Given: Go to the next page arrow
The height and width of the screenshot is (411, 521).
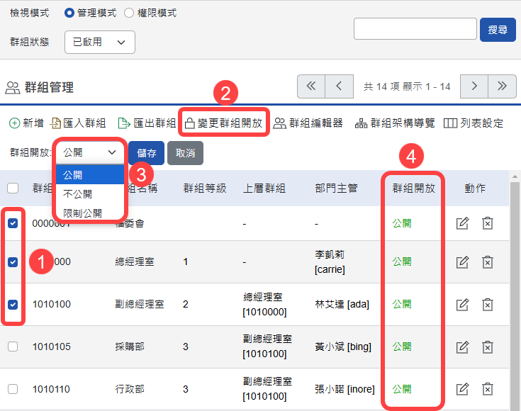Looking at the screenshot, I should [x=474, y=86].
